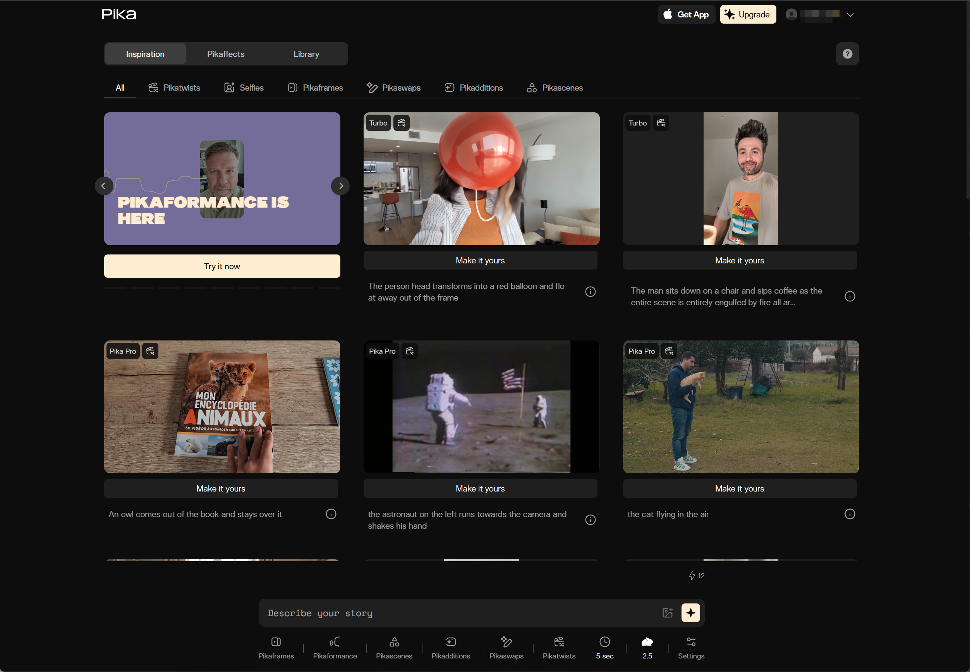
Task: Click the Try it now button
Action: click(x=222, y=266)
